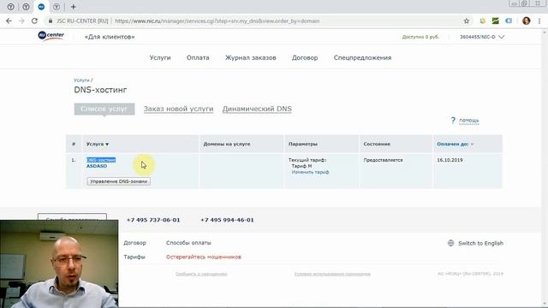Viewport: 548px width, 308px height.
Task: Click the RU-CENTER logo
Action: coord(51,35)
